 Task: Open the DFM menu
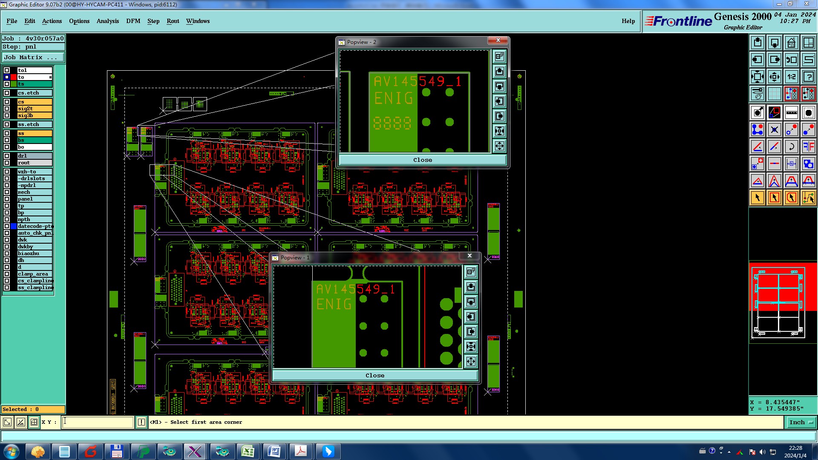tap(133, 21)
